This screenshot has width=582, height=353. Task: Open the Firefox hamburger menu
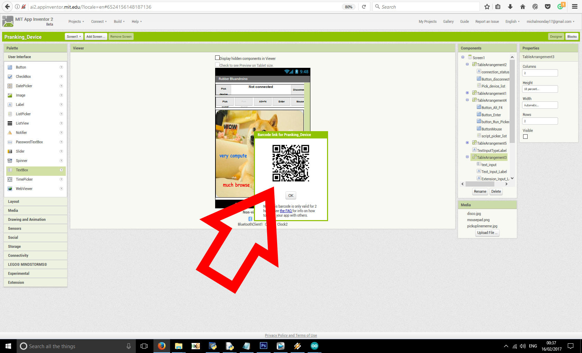click(575, 7)
